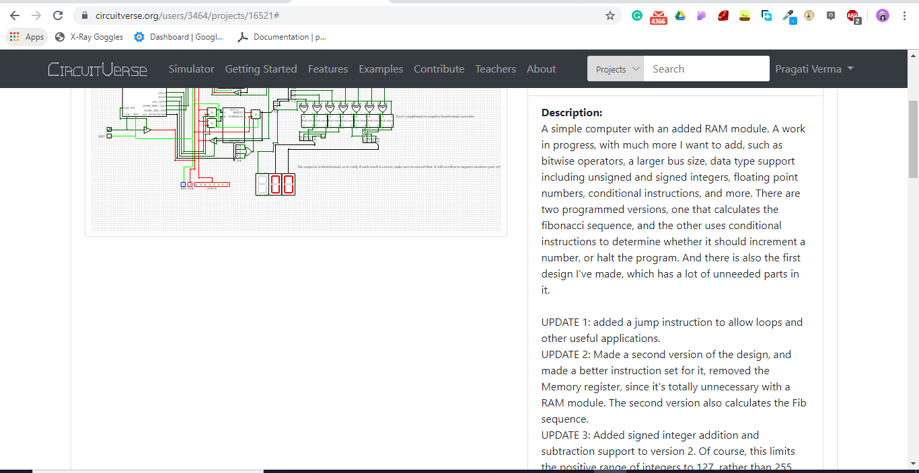The height and width of the screenshot is (473, 919).
Task: Open the X-Ray Goggles bookmark
Action: coord(88,37)
